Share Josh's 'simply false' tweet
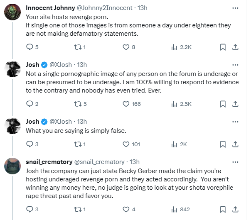This screenshot has width=251, height=220. coord(235,144)
